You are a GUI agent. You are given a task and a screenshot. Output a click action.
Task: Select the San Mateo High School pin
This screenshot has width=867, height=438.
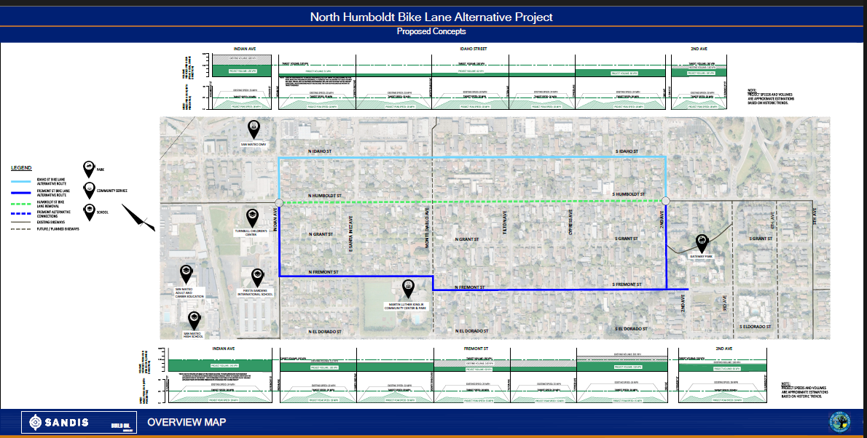click(194, 319)
